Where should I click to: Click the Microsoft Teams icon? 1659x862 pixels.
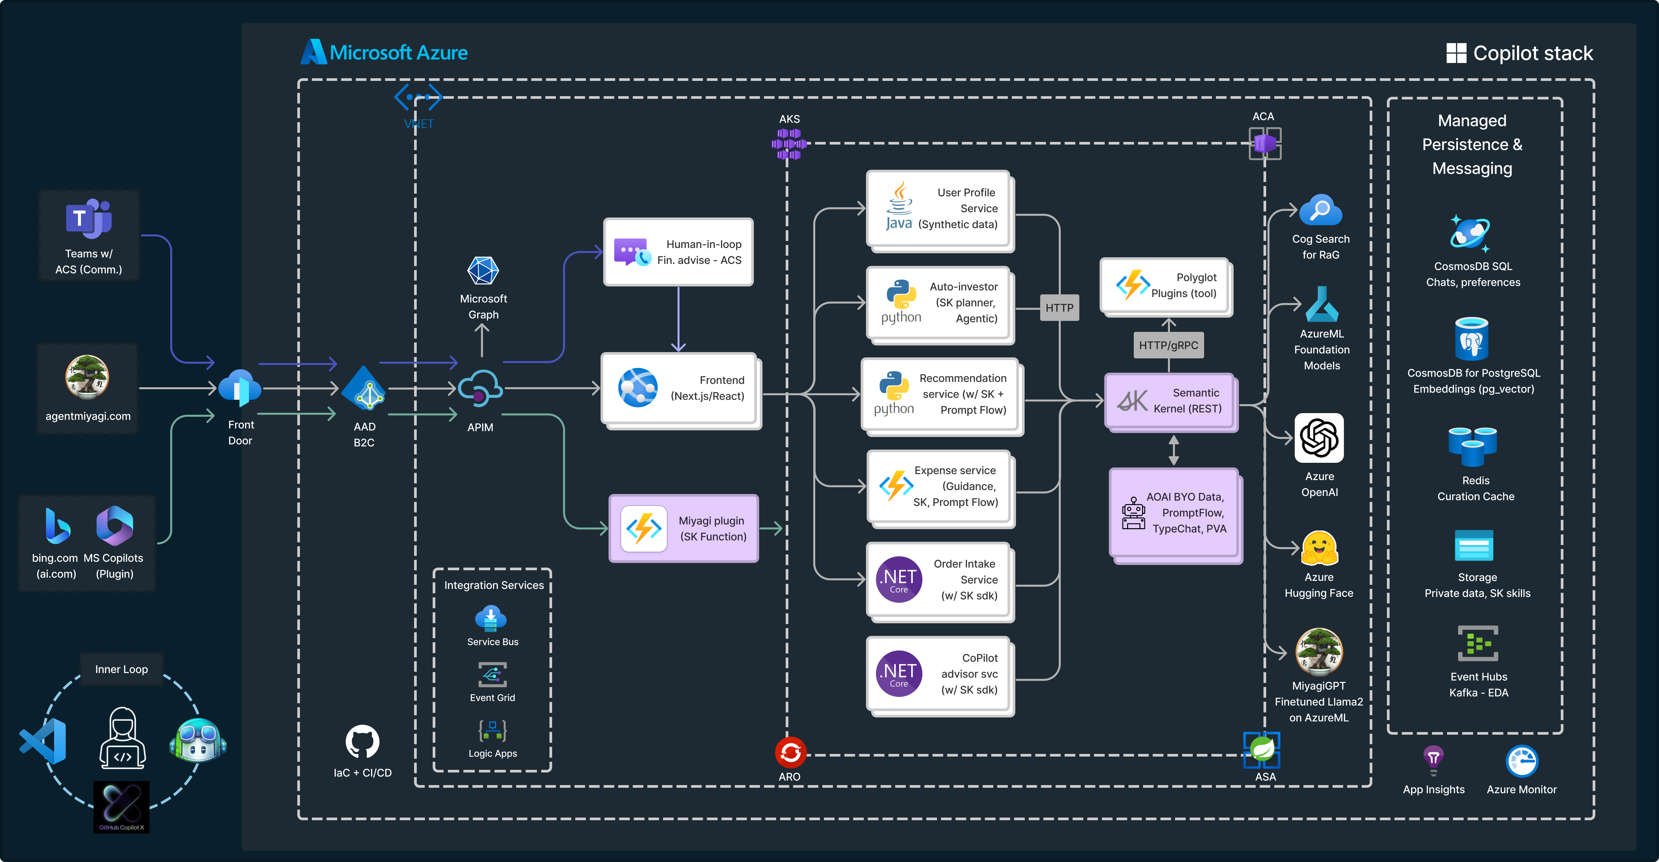(89, 219)
